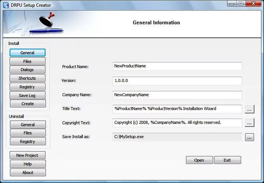Start a New Project
This screenshot has height=183, width=264.
[27, 155]
